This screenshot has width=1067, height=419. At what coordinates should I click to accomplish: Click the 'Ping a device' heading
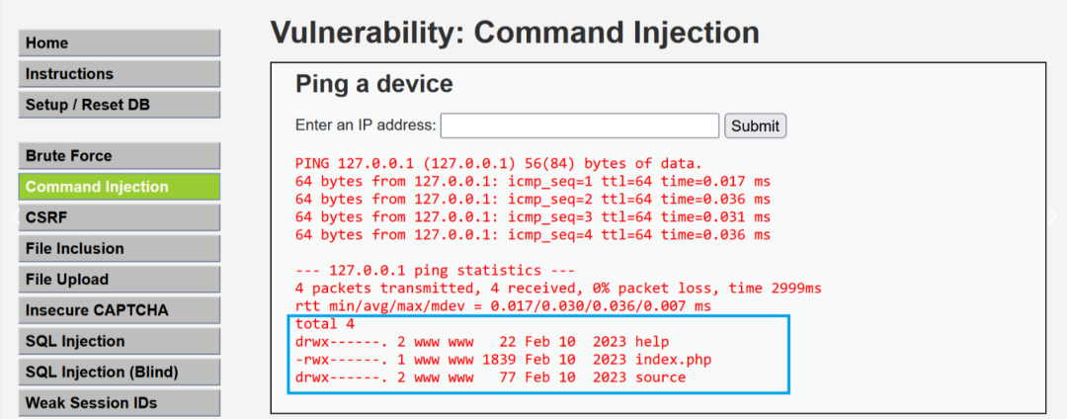point(373,84)
